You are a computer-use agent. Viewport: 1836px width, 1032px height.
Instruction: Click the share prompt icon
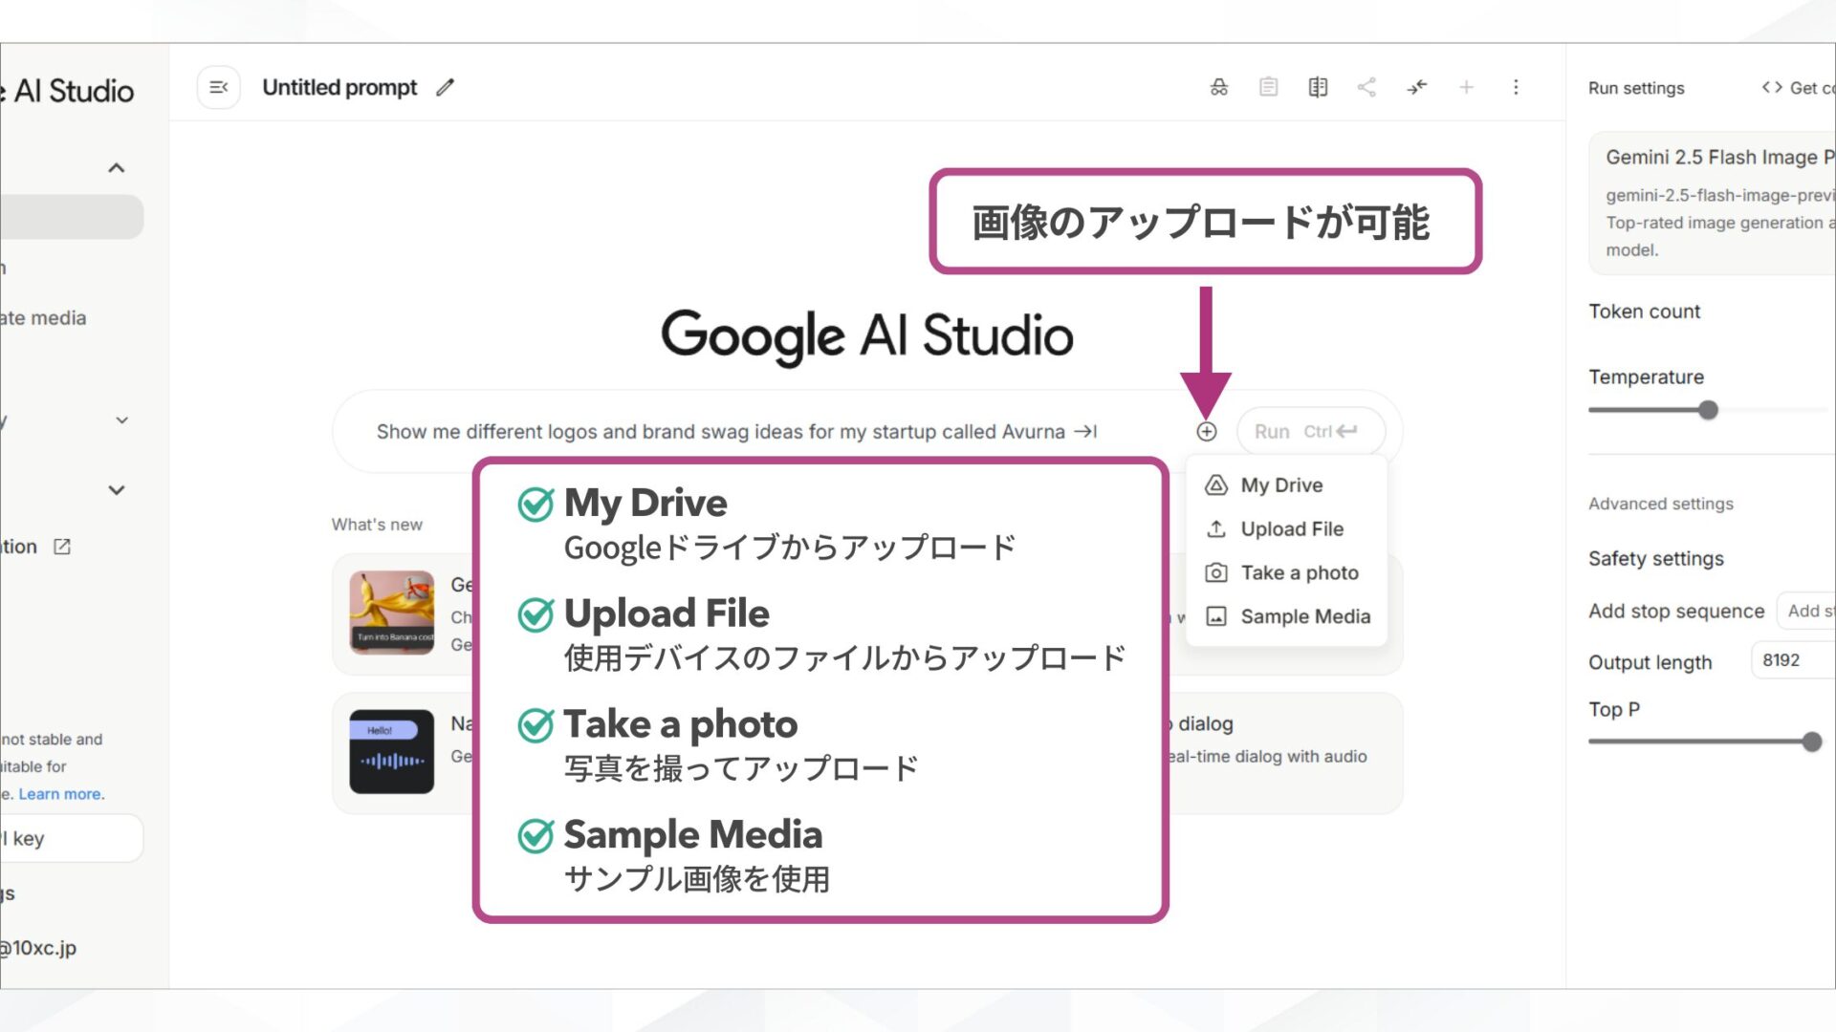[x=1366, y=87]
